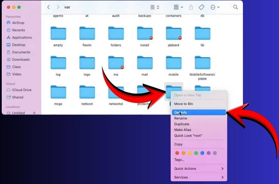
Task: Select the mobile folder
Action: pos(173,63)
